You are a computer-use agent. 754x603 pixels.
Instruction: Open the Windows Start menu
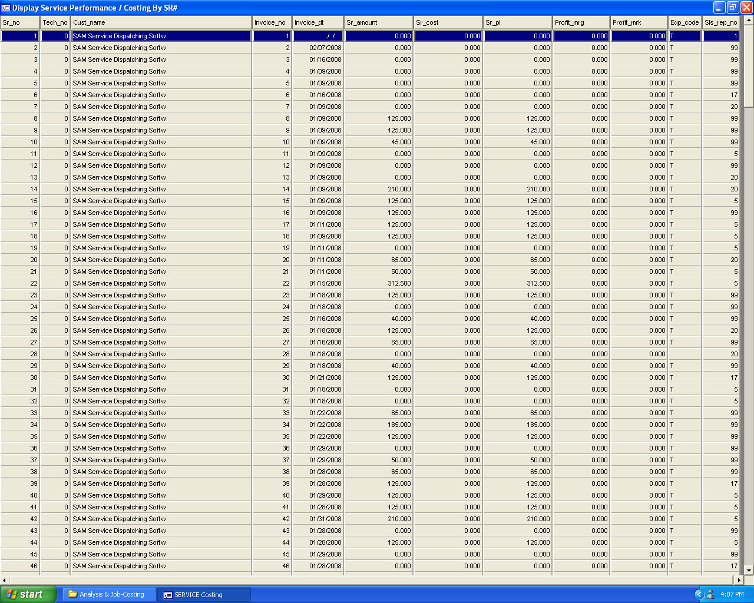[28, 594]
